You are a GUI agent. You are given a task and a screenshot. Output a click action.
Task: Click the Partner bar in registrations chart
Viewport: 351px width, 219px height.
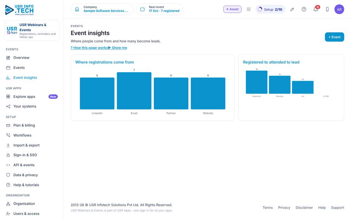[x=171, y=94]
